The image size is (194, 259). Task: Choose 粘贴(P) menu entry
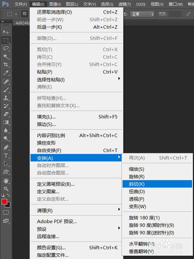click(77, 72)
